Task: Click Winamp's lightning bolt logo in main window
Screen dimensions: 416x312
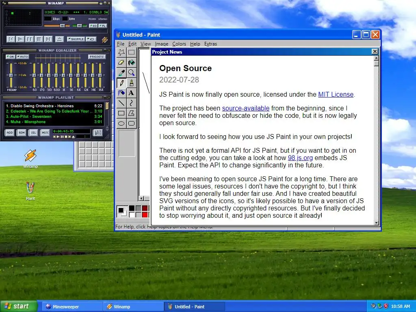Action: [104, 39]
